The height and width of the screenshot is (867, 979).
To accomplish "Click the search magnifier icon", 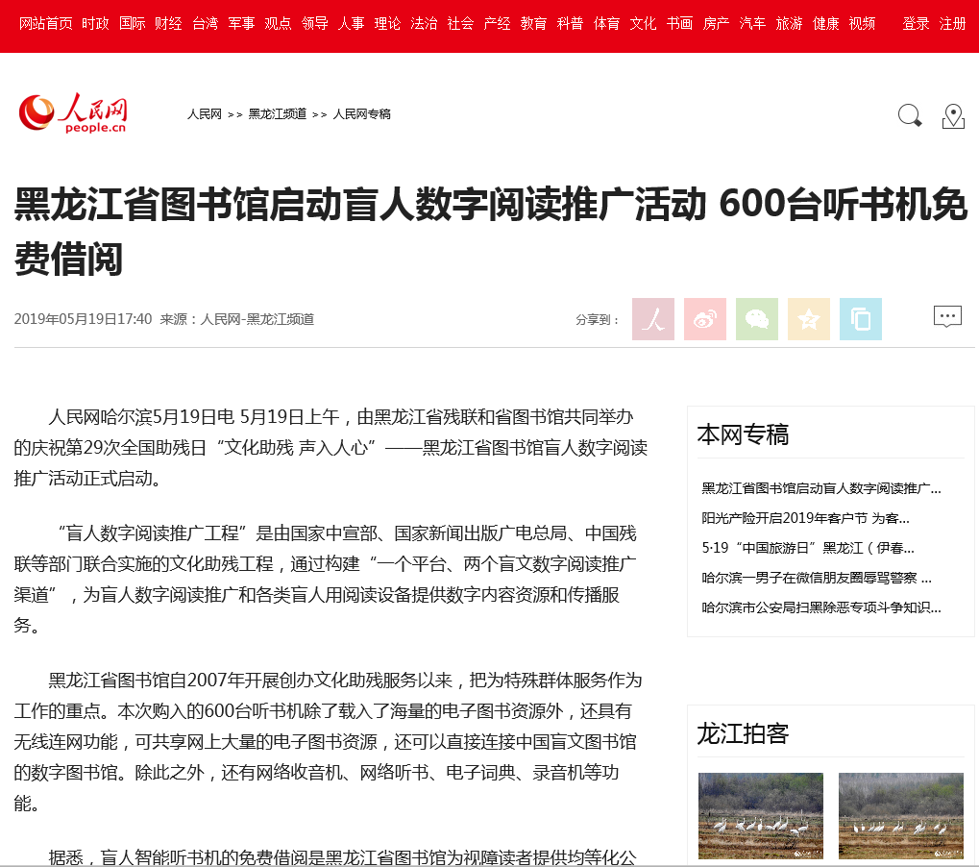I will [909, 116].
